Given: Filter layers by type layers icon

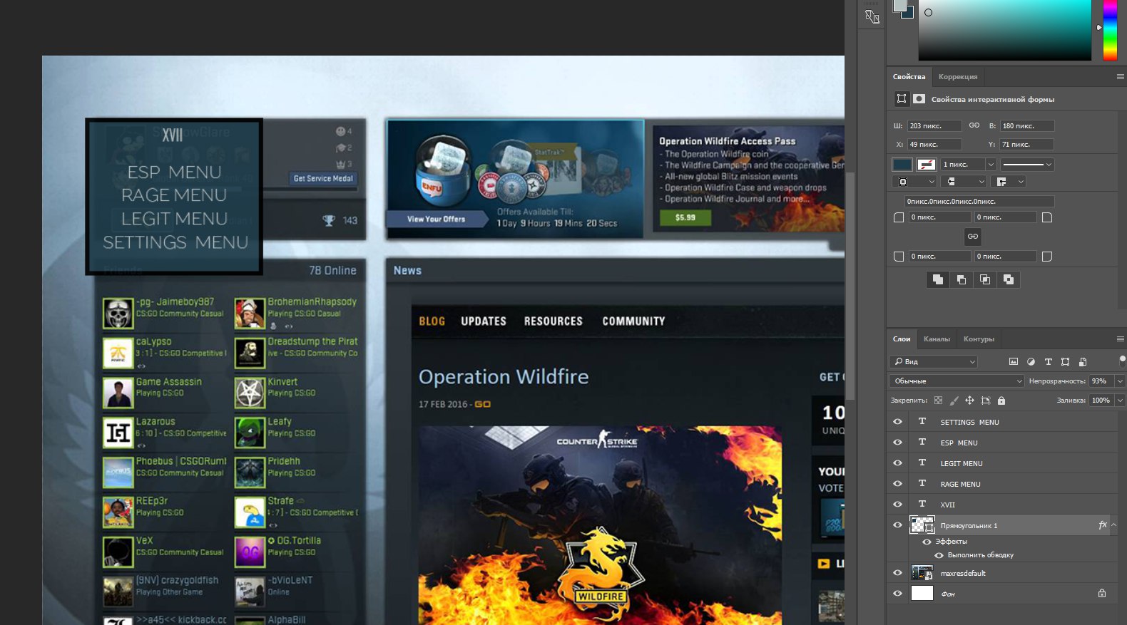Looking at the screenshot, I should pyautogui.click(x=1048, y=361).
